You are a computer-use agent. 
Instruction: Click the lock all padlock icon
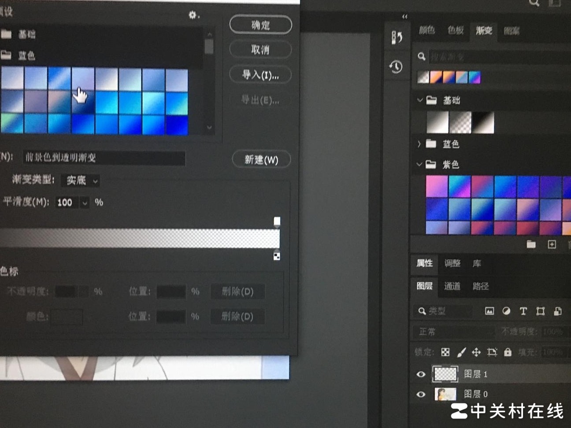click(x=508, y=352)
